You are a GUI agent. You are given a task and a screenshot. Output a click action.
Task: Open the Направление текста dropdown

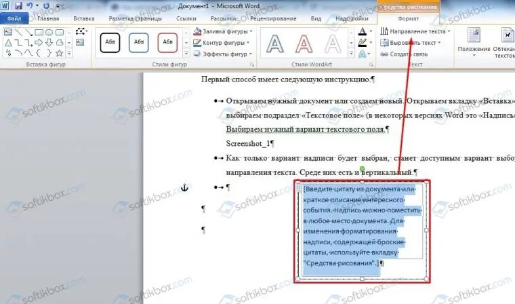click(449, 31)
